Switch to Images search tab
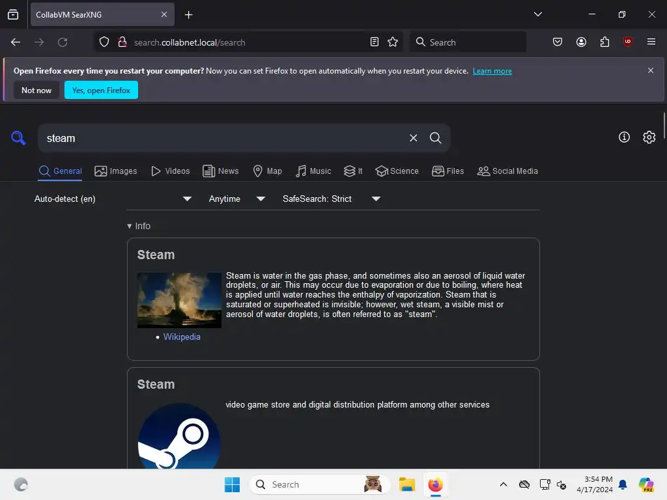Viewport: 667px width, 500px height. (x=116, y=171)
